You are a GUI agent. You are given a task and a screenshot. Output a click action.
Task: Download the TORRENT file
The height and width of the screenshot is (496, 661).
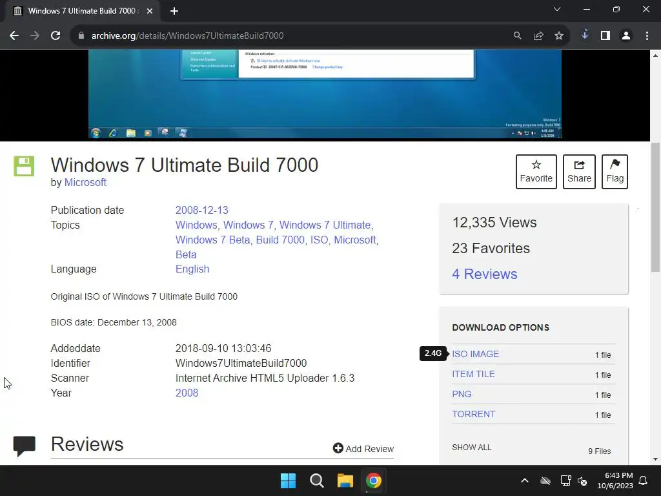(473, 414)
